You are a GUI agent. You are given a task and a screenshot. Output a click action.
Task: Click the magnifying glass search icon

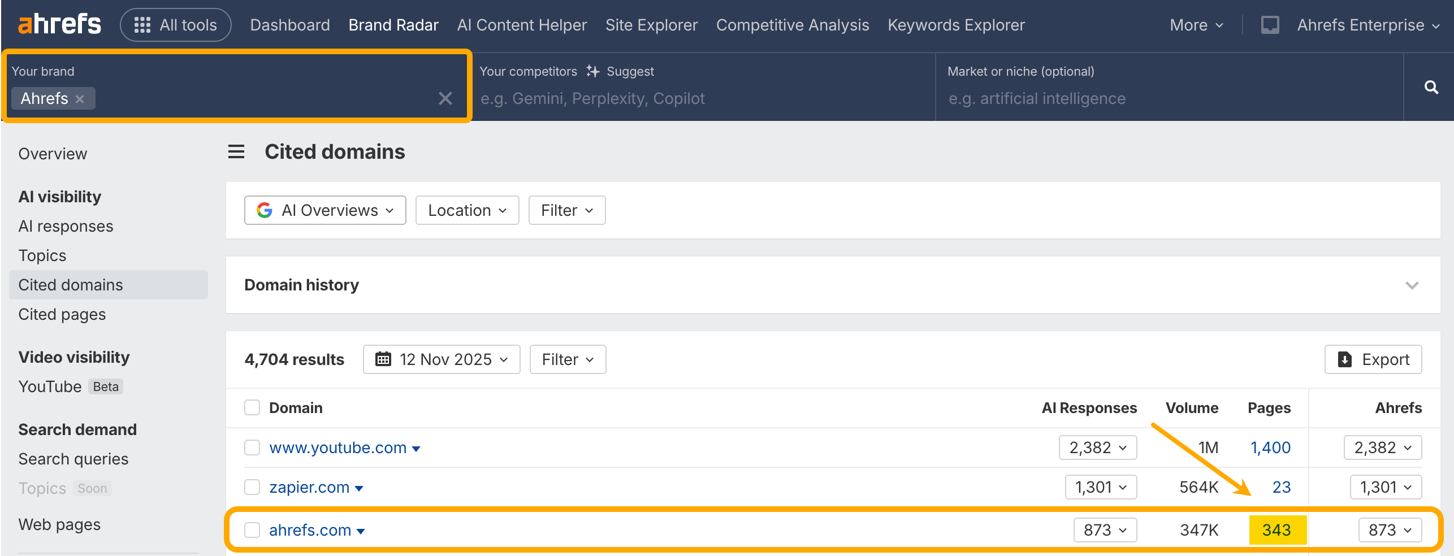1431,87
